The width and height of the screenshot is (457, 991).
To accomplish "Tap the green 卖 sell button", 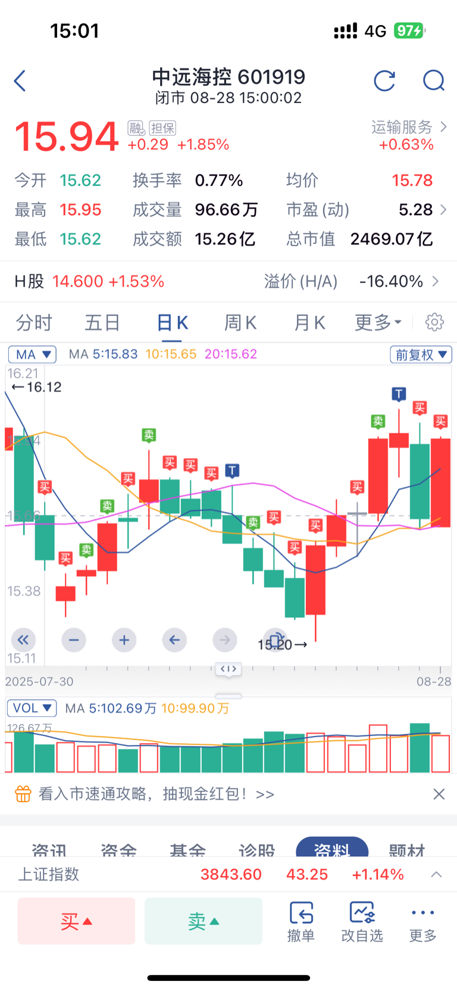I will [204, 921].
